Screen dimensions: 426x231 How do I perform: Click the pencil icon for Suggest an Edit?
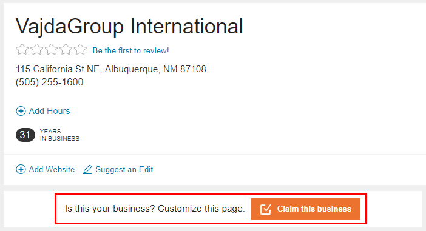[87, 169]
